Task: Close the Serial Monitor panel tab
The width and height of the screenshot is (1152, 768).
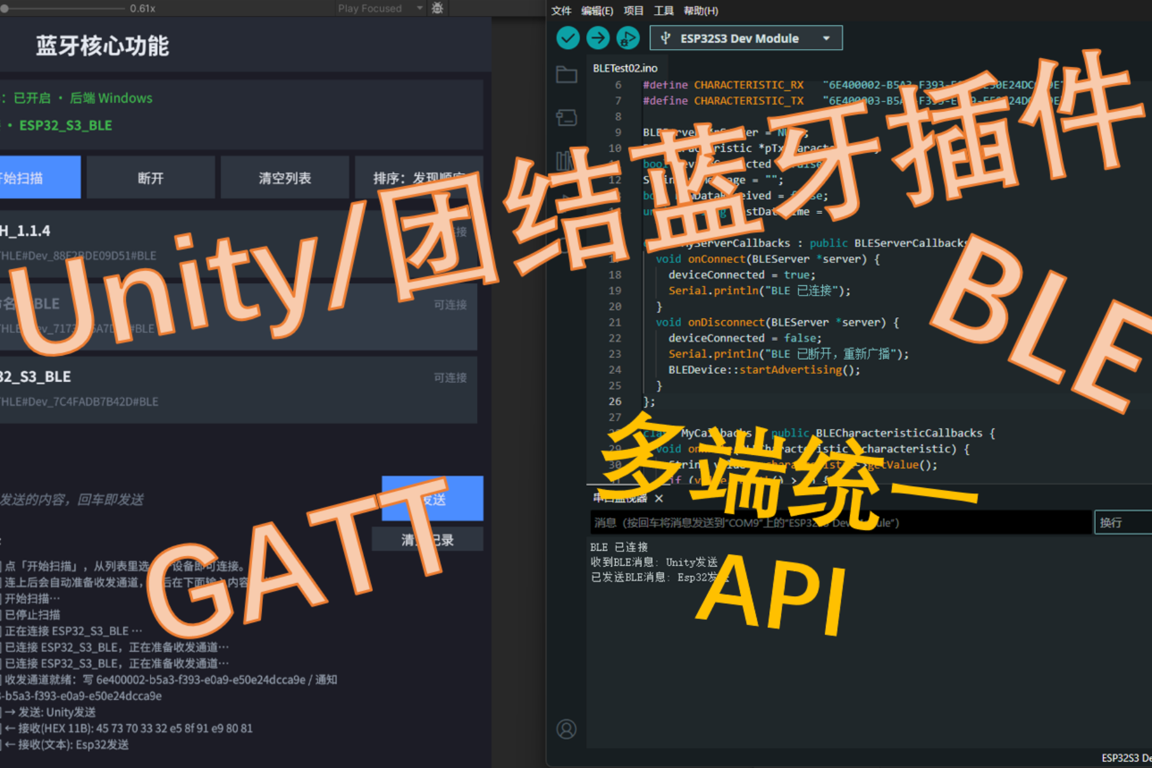Action: (x=659, y=499)
